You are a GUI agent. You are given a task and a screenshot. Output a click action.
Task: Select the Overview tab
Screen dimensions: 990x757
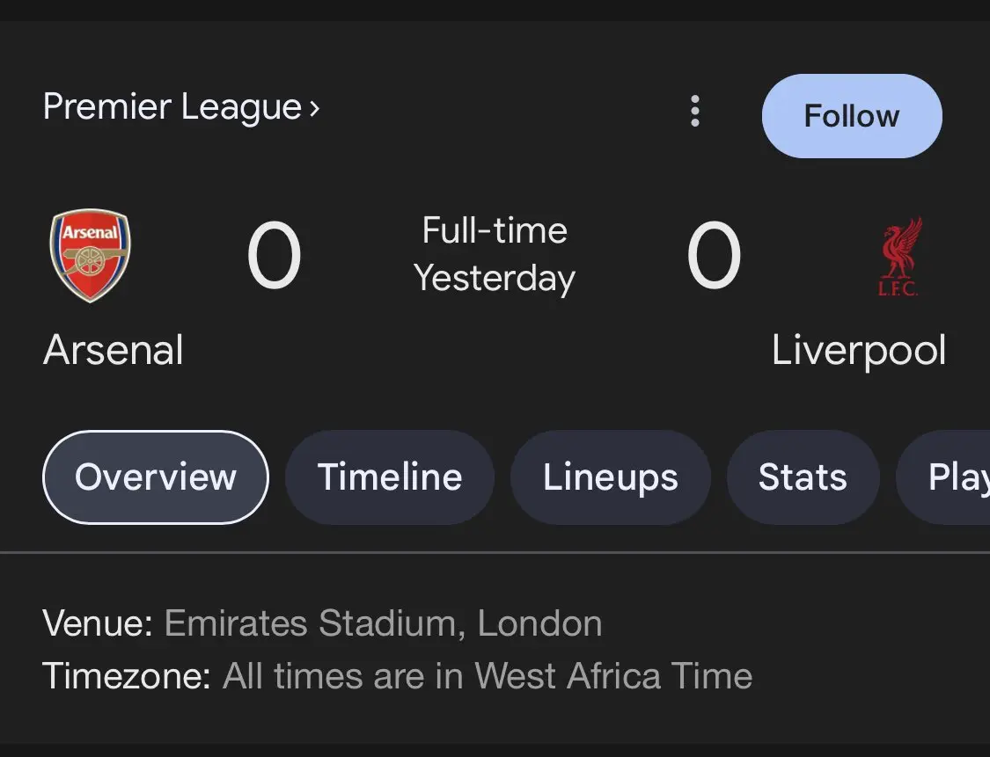pyautogui.click(x=156, y=477)
